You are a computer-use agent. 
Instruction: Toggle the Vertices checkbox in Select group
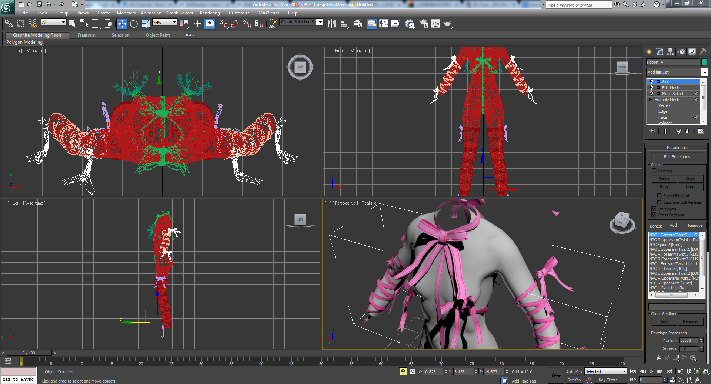click(x=654, y=171)
